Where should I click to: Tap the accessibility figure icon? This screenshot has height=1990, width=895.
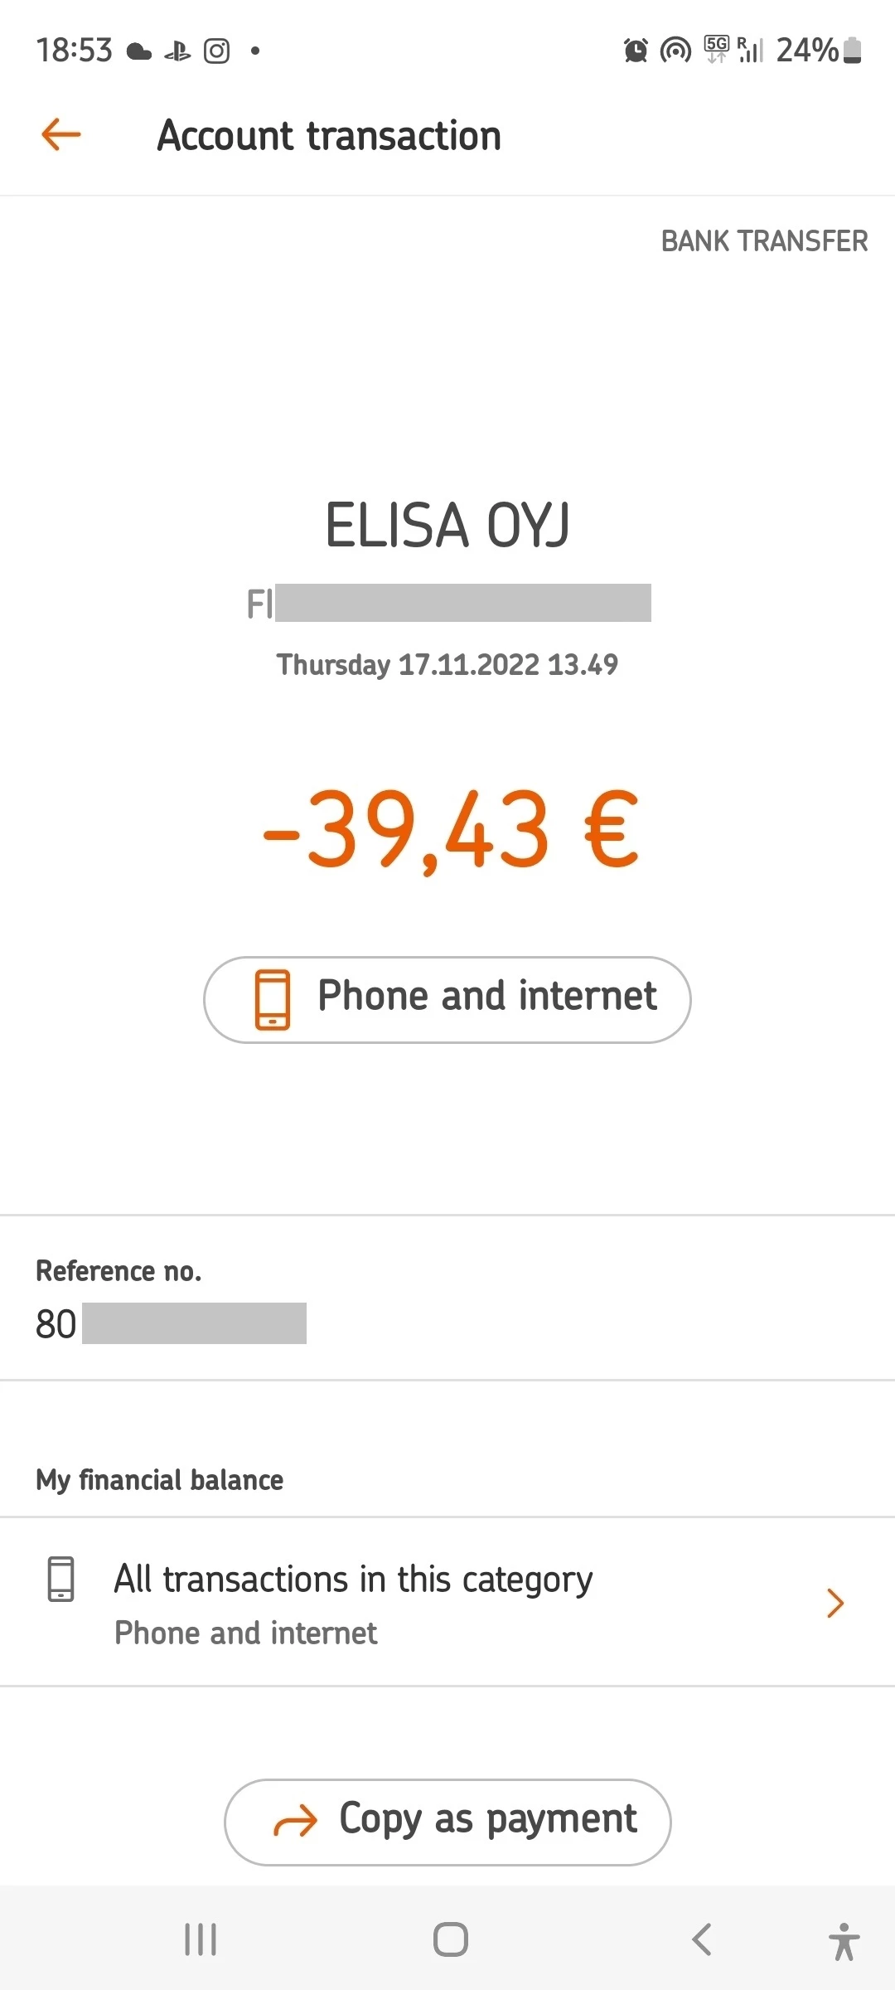click(x=844, y=1941)
